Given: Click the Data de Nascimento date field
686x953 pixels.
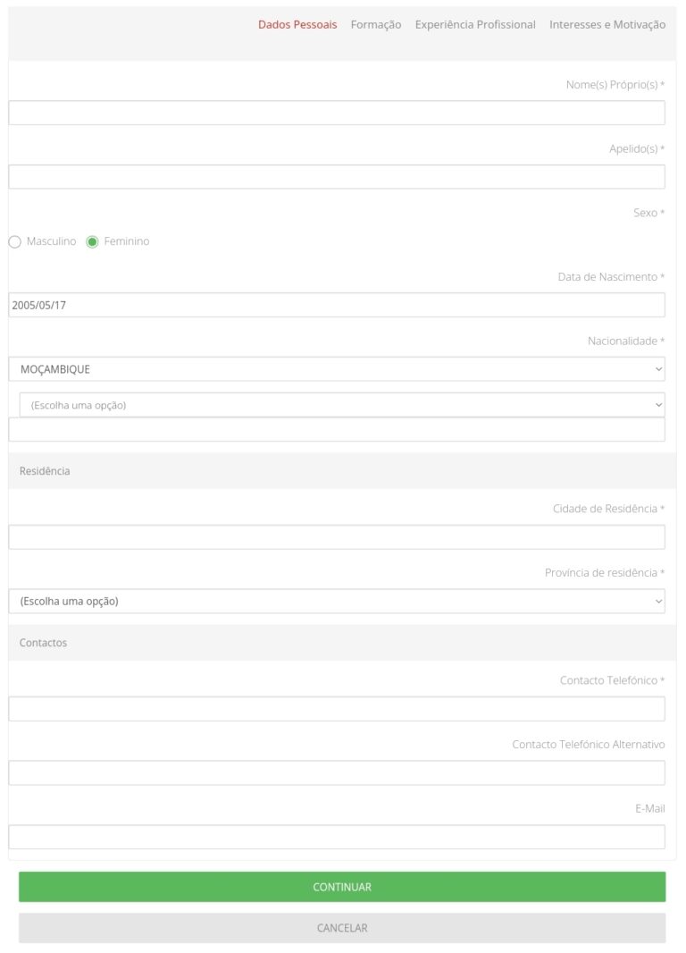Looking at the screenshot, I should pos(337,305).
